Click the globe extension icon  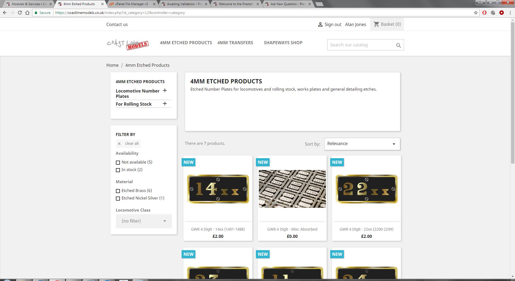tap(493, 13)
